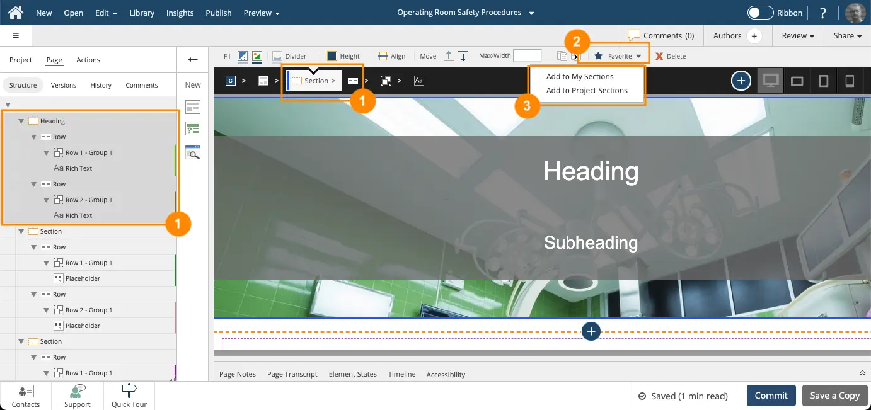The height and width of the screenshot is (410, 871).
Task: Click the page search icon under New
Action: click(193, 152)
